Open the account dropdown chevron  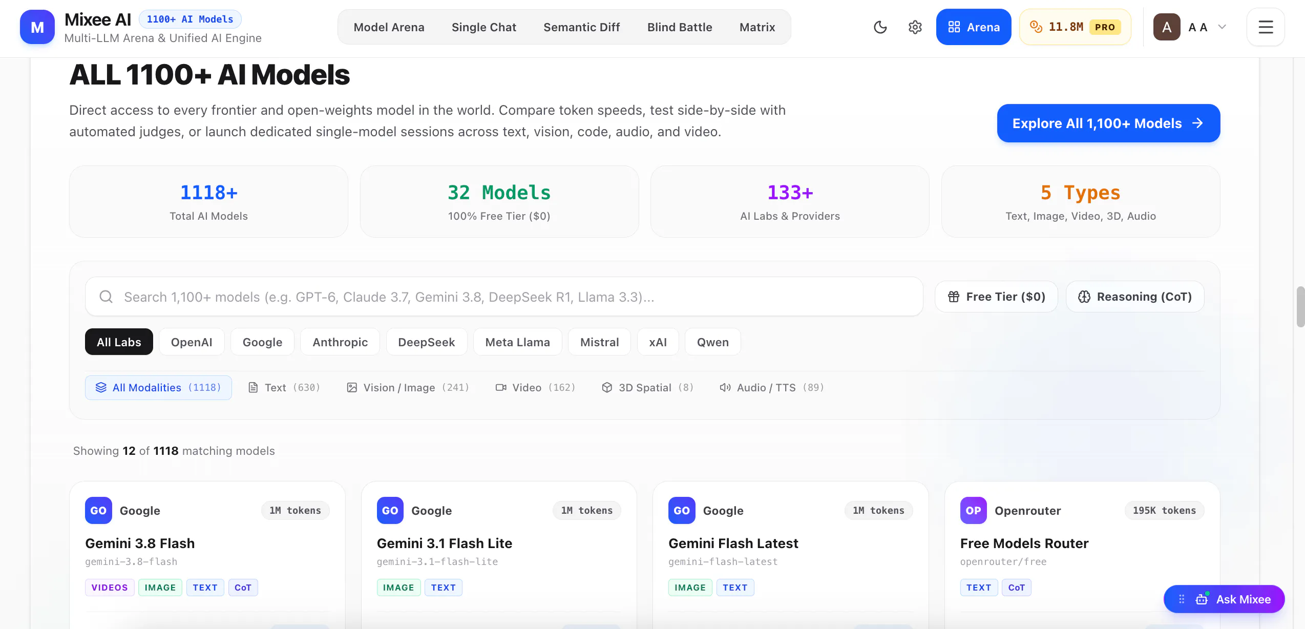[1222, 27]
